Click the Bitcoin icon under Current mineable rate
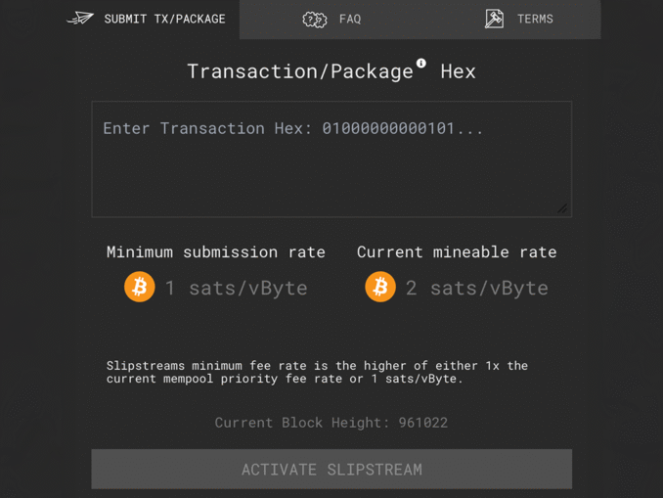The image size is (663, 498). point(380,287)
